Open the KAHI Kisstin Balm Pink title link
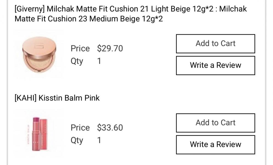The width and height of the screenshot is (273, 165). point(69,98)
